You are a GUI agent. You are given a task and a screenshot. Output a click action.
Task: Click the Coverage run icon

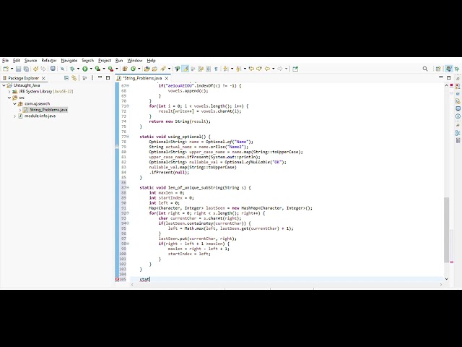click(97, 69)
